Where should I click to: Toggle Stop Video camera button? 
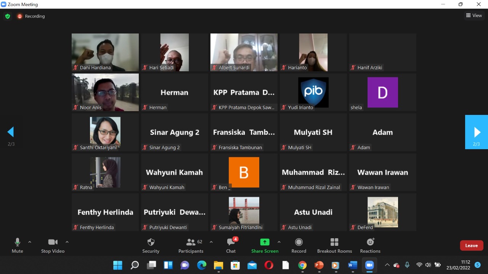click(53, 245)
